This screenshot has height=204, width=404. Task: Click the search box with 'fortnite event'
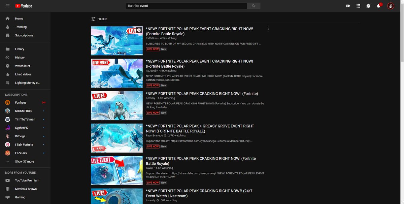point(187,6)
